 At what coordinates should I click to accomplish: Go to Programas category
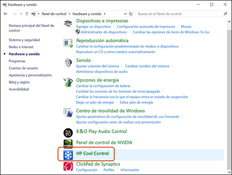pos(17,61)
